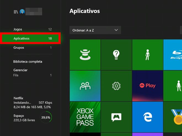Open the Xbox Accessories joystick tile

tap(85, 55)
